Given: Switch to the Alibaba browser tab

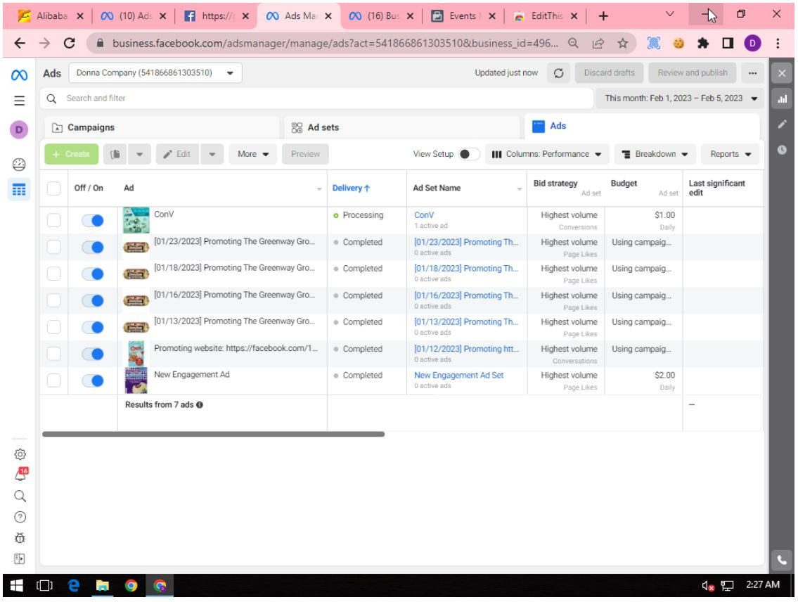Looking at the screenshot, I should point(50,15).
